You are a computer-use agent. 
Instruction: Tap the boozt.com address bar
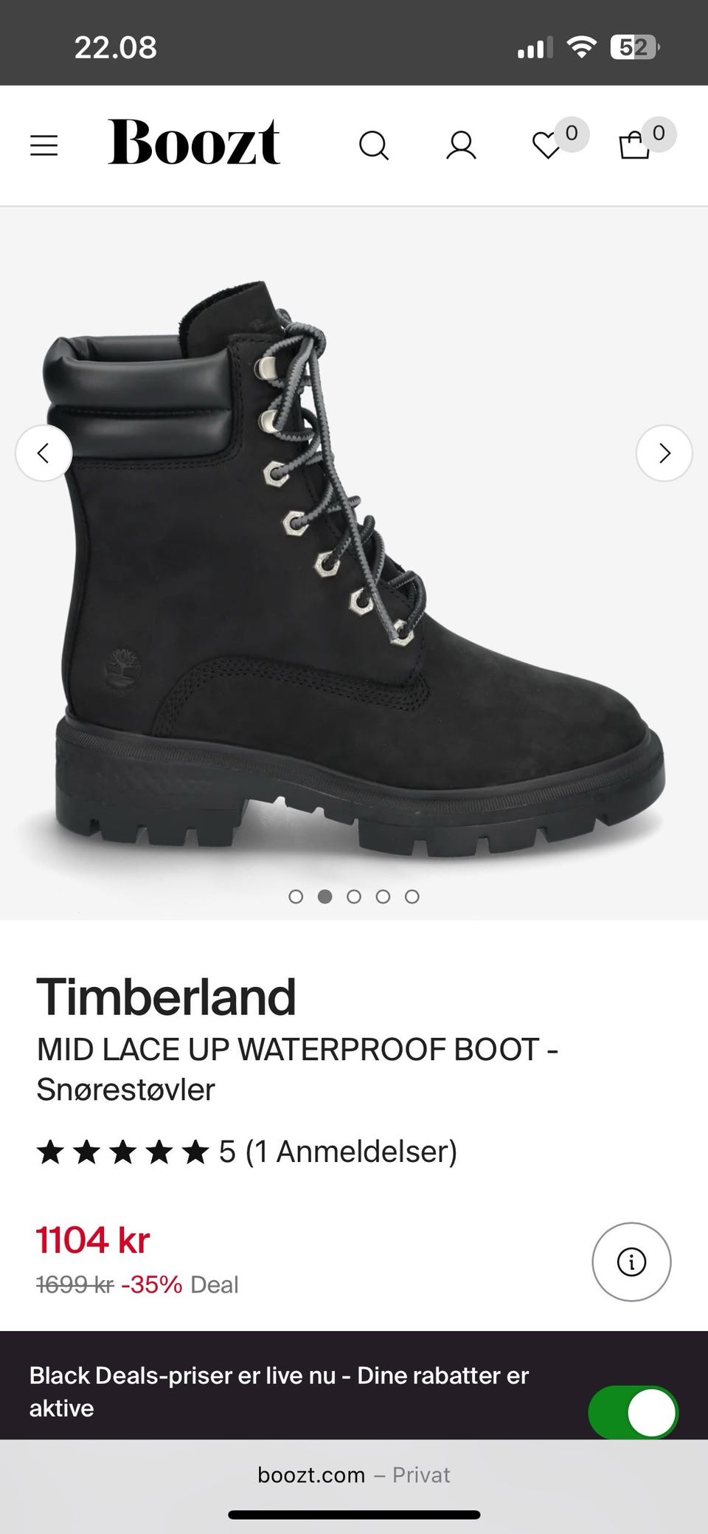(x=354, y=1475)
